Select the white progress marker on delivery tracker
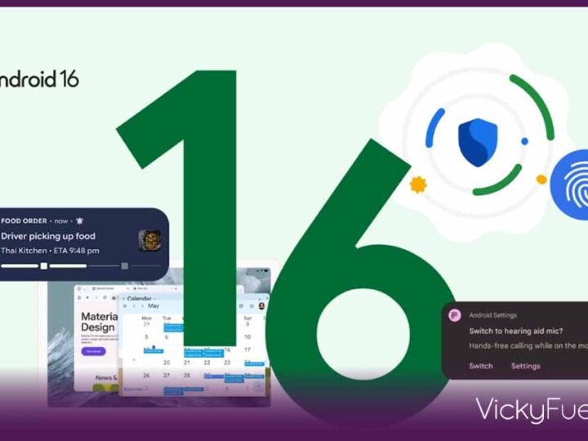Screen dimensions: 588x441 (44, 266)
